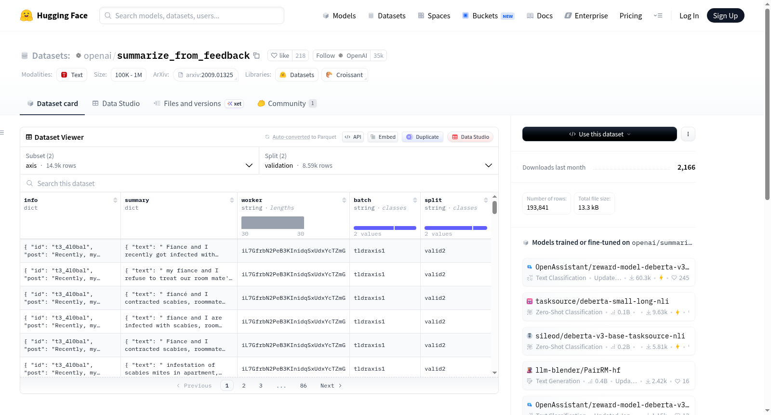Screen dimensions: 771x415
Task: Click the Croissant library tag
Action: [x=345, y=75]
